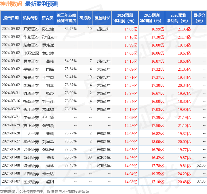Viewport: 207px width, 194px height.
Task: Select the 国投证券 target price 37.83
Action: 201,181
